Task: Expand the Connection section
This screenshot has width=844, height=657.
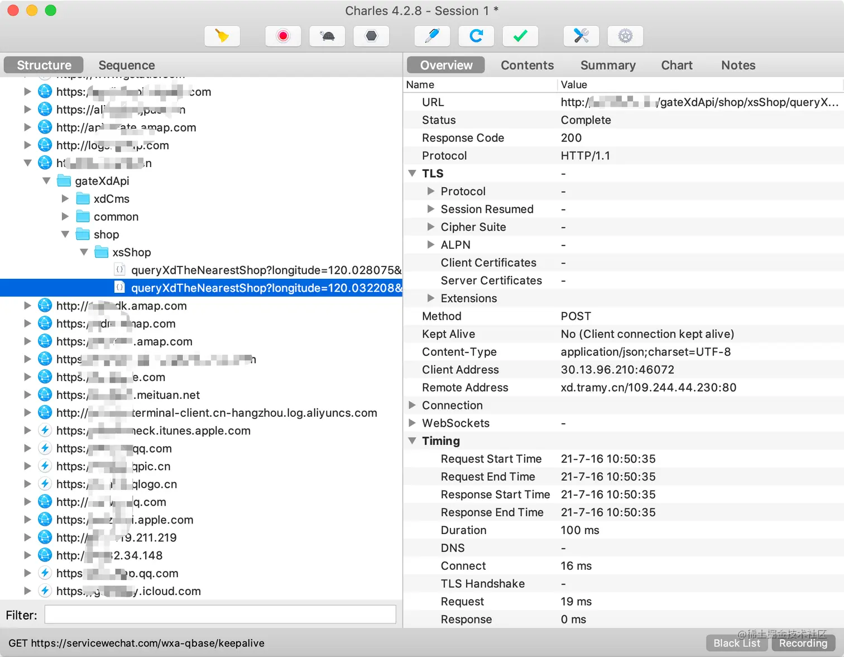Action: coord(413,405)
